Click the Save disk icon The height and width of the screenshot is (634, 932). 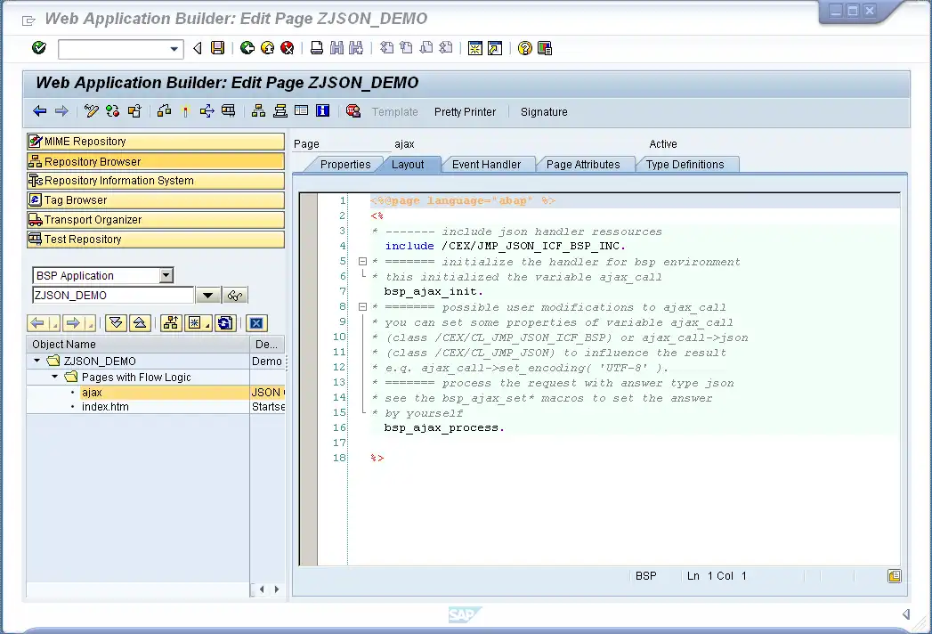click(217, 48)
